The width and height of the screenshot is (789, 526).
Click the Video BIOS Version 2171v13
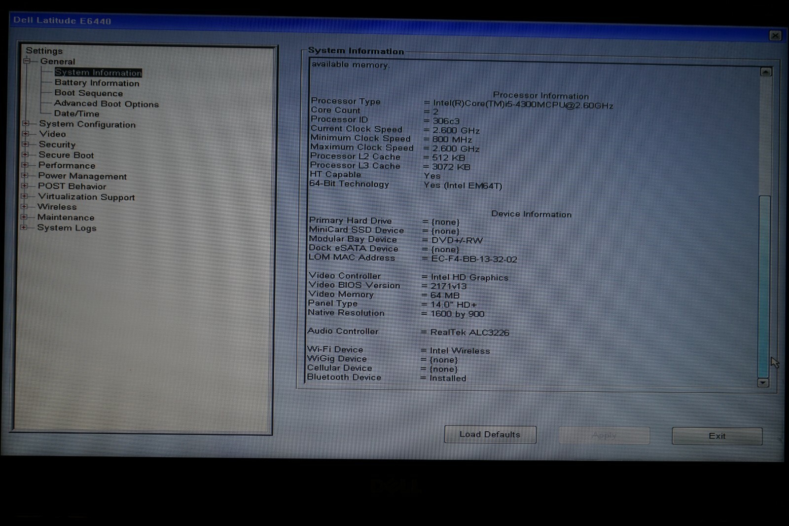[448, 286]
